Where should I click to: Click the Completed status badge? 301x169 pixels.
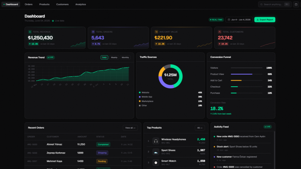click(x=103, y=144)
